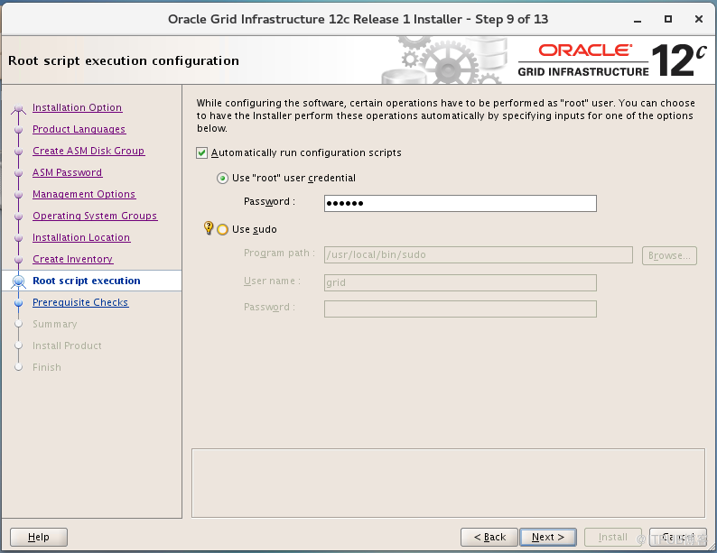Image resolution: width=717 pixels, height=553 pixels.
Task: Jump to Prerequisite Checks step
Action: pos(80,302)
